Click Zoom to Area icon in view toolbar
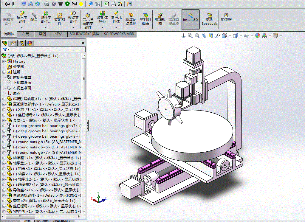The image size is (305, 222). (197, 35)
